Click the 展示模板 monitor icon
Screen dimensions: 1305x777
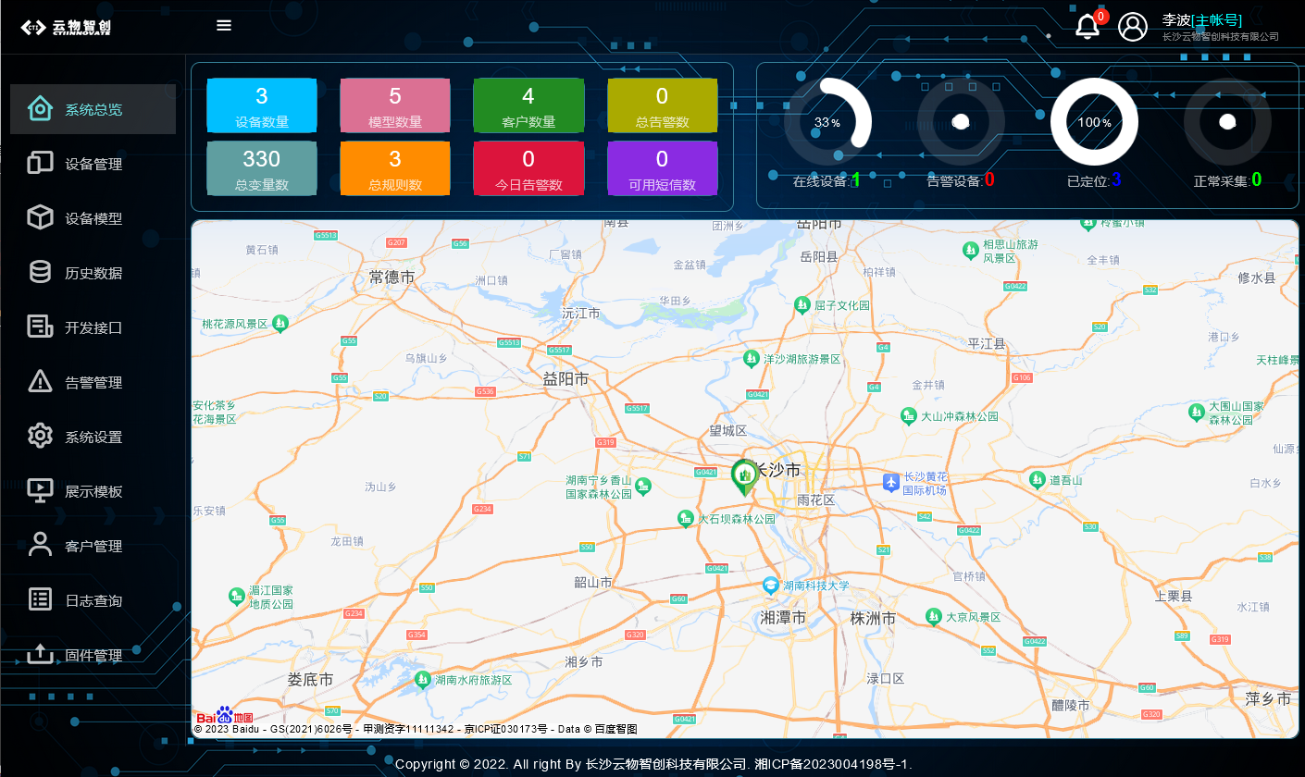(x=40, y=491)
